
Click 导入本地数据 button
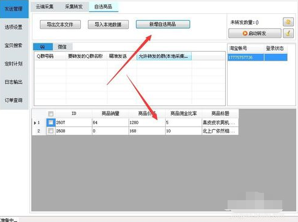coord(108,24)
